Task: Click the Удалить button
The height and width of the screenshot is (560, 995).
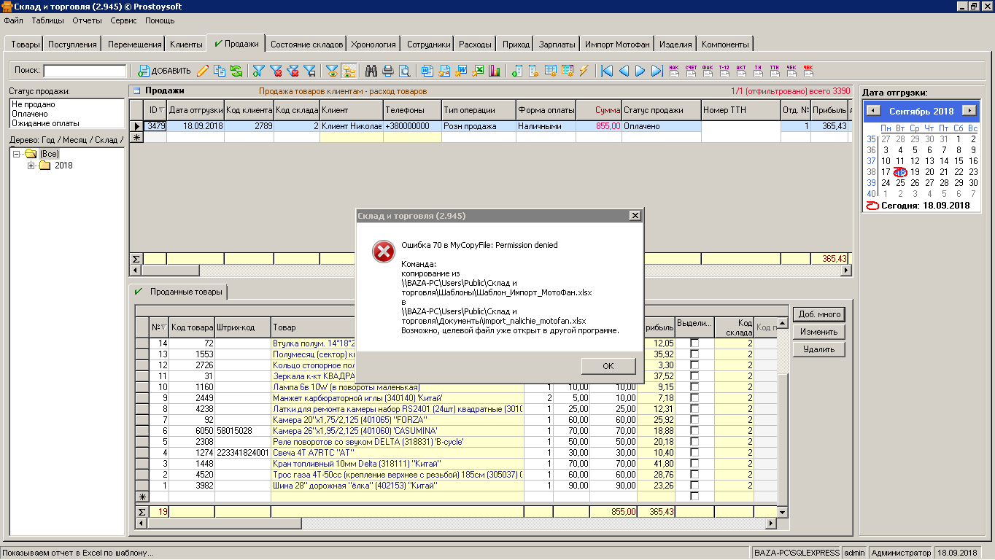Action: (x=818, y=349)
